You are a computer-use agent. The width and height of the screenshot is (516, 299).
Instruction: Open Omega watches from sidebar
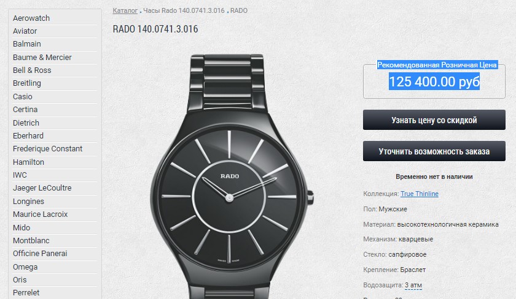tap(25, 267)
